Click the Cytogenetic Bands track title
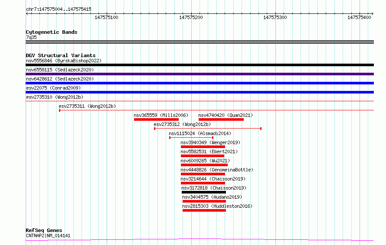The width and height of the screenshot is (386, 245). pos(52,32)
